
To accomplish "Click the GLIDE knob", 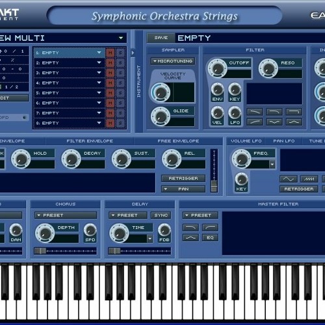I will 161,116.
